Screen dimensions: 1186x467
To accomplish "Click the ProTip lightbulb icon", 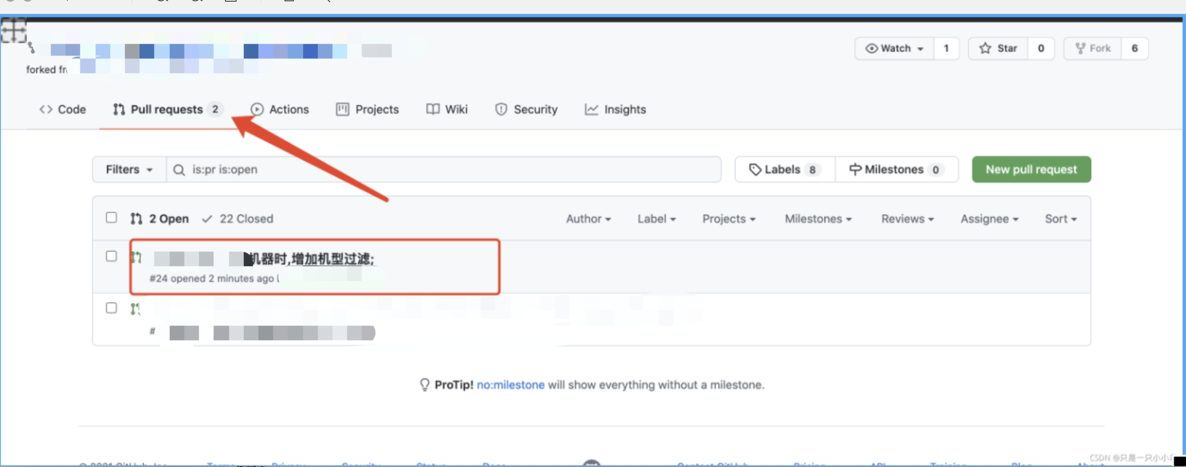I will 424,385.
